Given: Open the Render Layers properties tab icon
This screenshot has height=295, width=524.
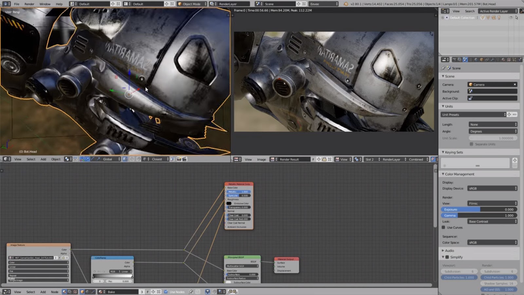Looking at the screenshot, I should tap(459, 60).
